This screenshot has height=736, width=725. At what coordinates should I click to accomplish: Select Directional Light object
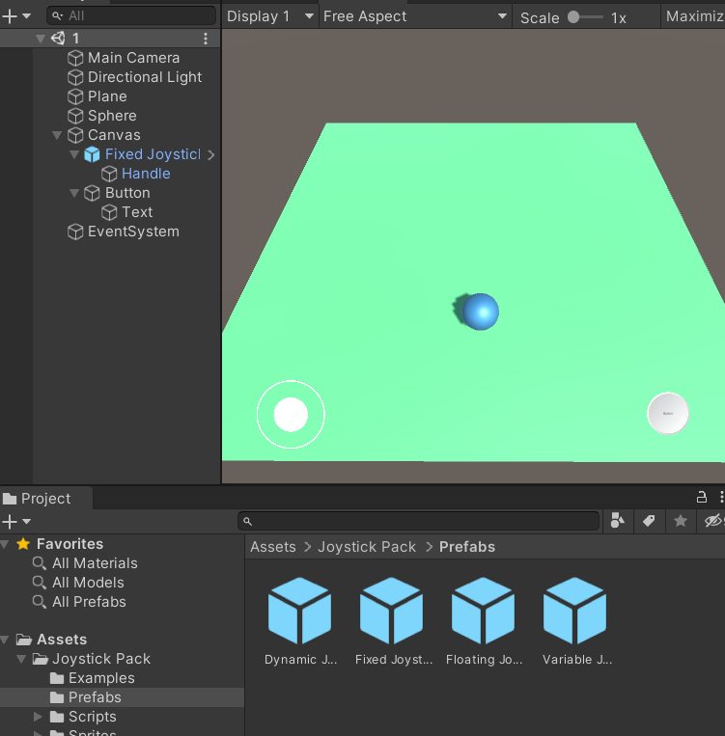[145, 77]
